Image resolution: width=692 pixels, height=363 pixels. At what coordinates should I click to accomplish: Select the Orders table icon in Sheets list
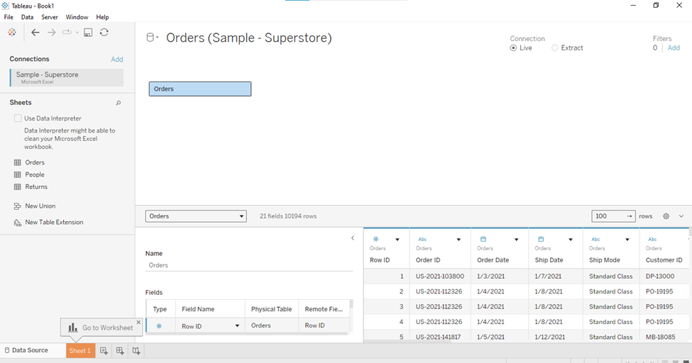tap(18, 162)
